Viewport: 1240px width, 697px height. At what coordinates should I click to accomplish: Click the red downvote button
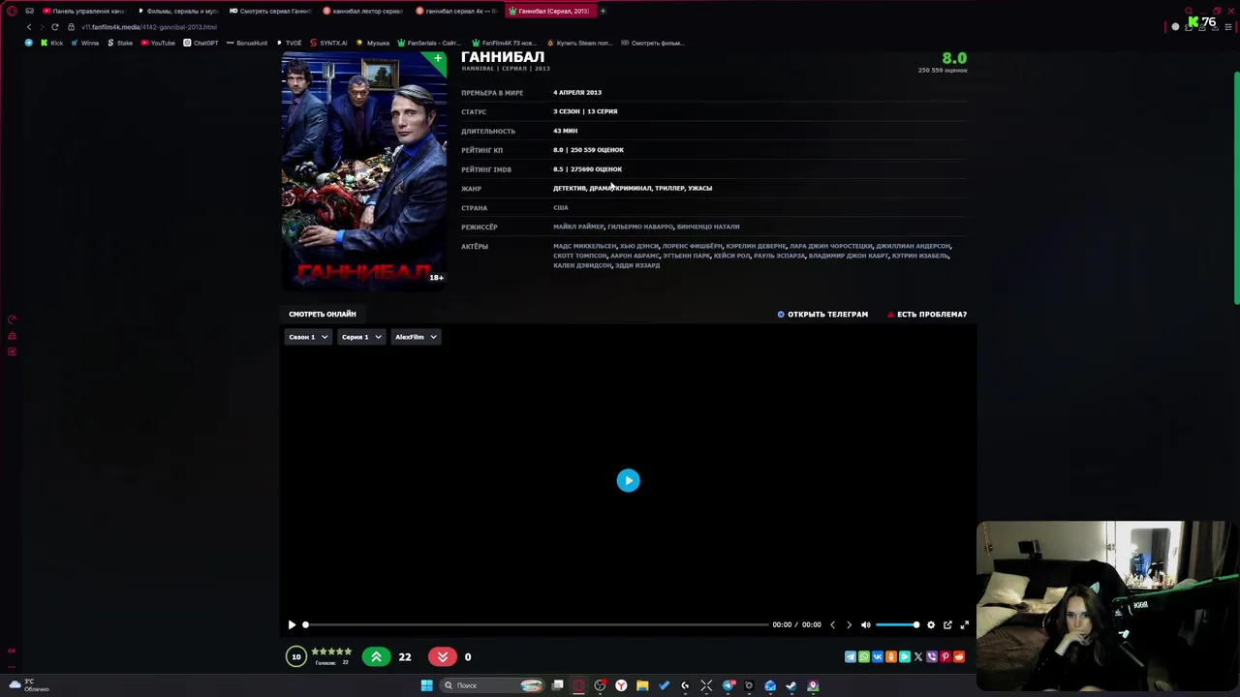(x=443, y=656)
